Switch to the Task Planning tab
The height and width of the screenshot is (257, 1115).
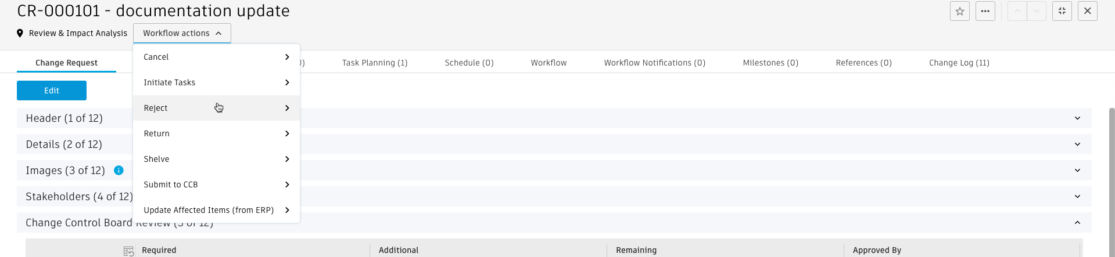(x=375, y=63)
